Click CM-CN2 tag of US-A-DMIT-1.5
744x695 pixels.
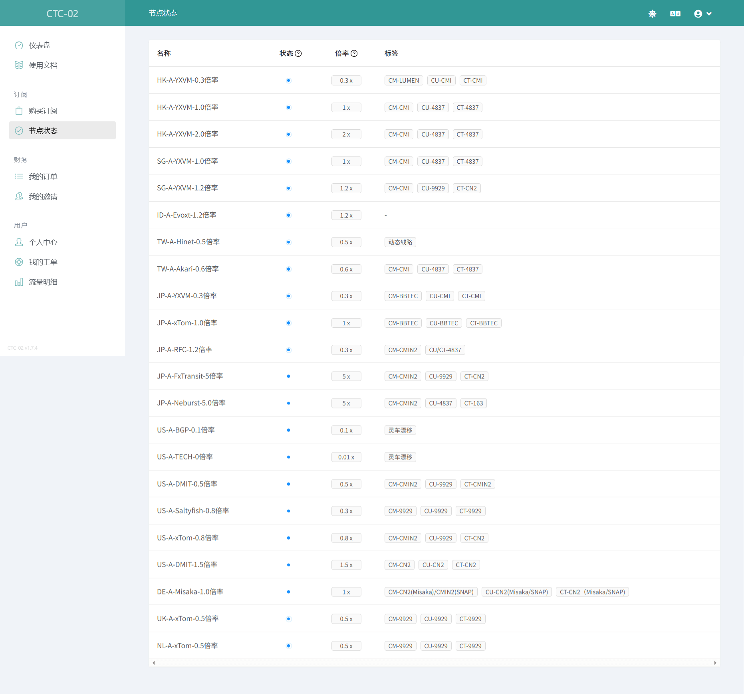(399, 565)
